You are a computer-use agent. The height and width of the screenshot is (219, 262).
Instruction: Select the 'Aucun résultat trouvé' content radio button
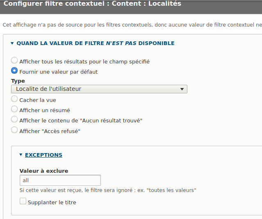(x=14, y=120)
